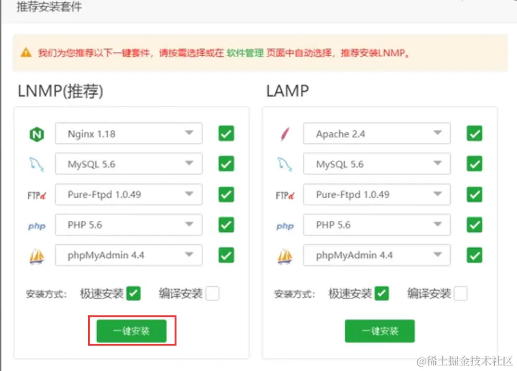517x371 pixels.
Task: Uncheck PHP 5.6 checkbox in LAMP
Action: (474, 224)
